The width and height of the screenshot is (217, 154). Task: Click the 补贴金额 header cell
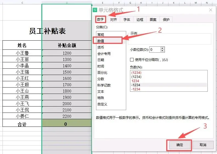coord(67,45)
